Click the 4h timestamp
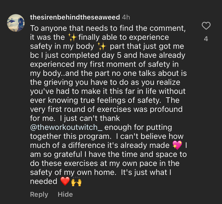This screenshot has height=204, width=222. [x=126, y=18]
